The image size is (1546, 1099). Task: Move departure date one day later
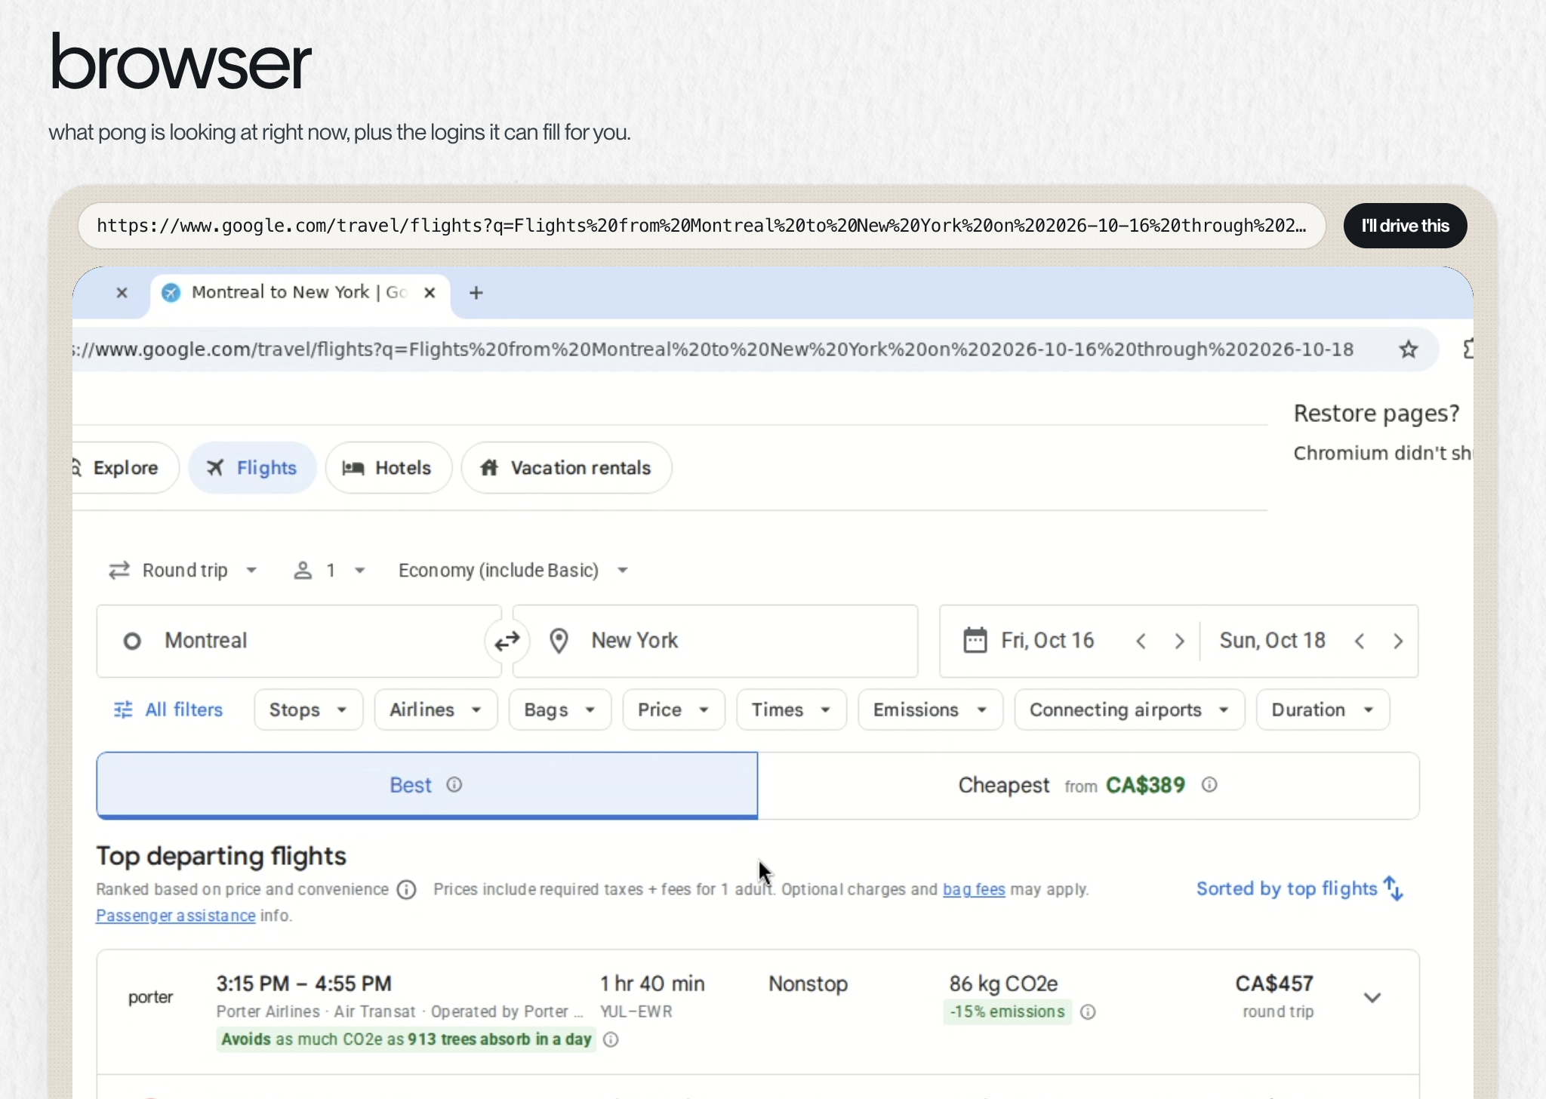coord(1179,641)
